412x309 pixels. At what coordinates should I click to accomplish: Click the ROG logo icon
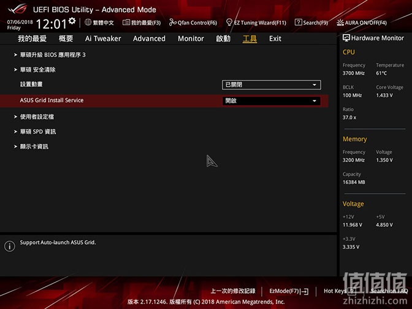(17, 9)
